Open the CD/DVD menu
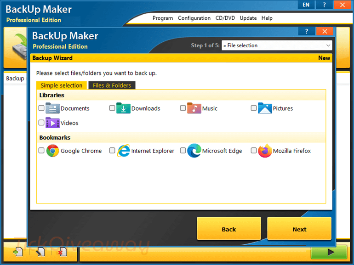This screenshot has width=354, height=265. pos(225,18)
